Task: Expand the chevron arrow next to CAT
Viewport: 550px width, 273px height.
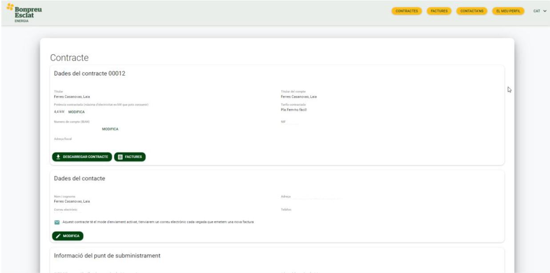Action: click(544, 11)
